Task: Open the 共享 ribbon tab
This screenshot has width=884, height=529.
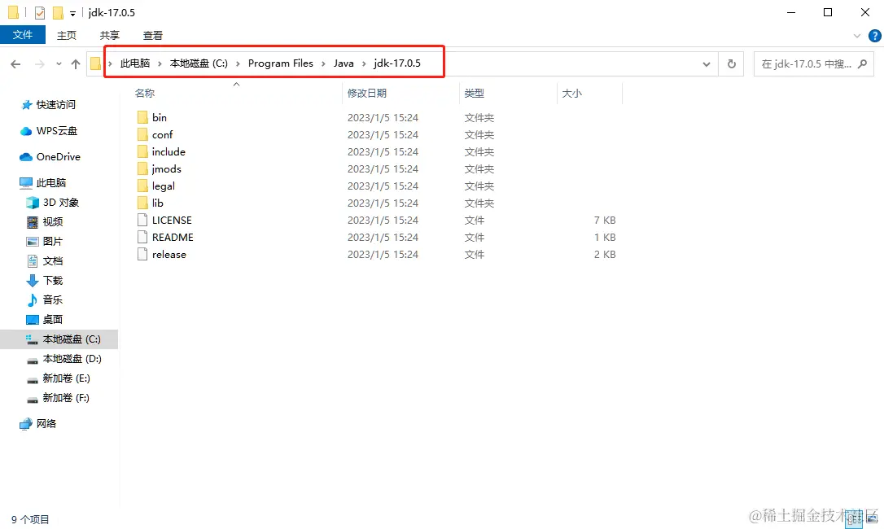Action: (110, 35)
